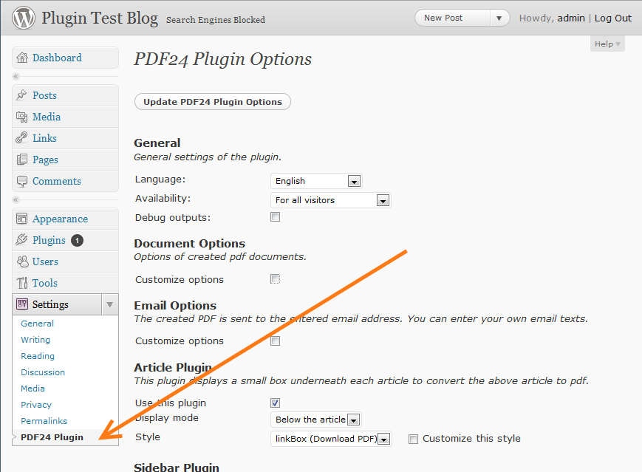Click the Comments speech bubble icon
The height and width of the screenshot is (472, 642).
click(x=22, y=181)
